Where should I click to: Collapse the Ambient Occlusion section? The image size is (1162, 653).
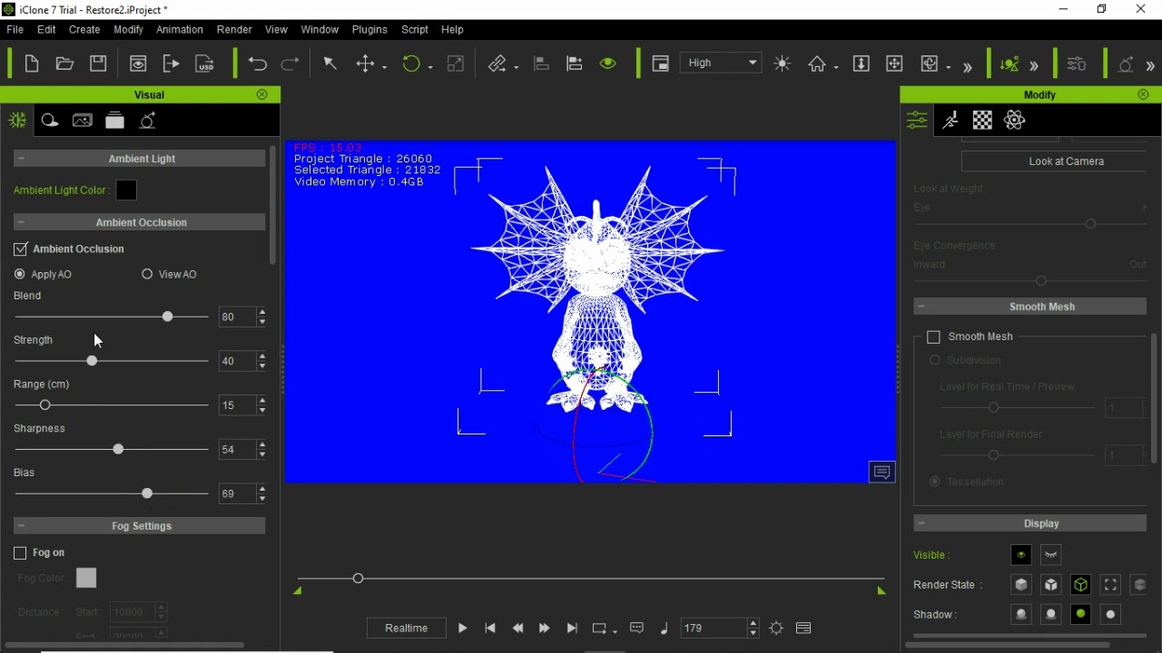pos(21,222)
